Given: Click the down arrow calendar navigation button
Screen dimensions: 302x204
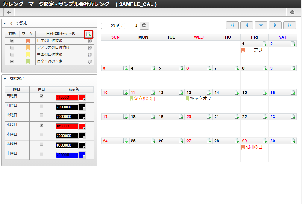Looking at the screenshot, I should pos(261,25).
